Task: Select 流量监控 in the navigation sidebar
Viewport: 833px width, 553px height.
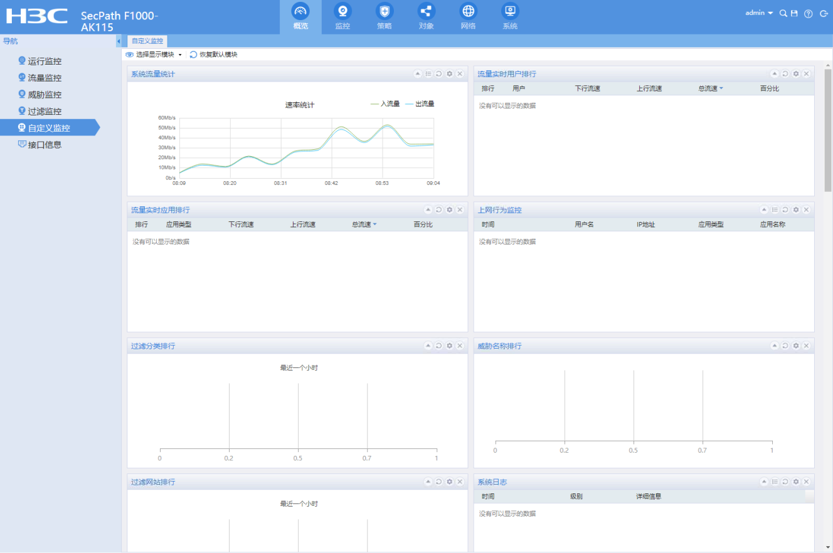Action: 45,78
